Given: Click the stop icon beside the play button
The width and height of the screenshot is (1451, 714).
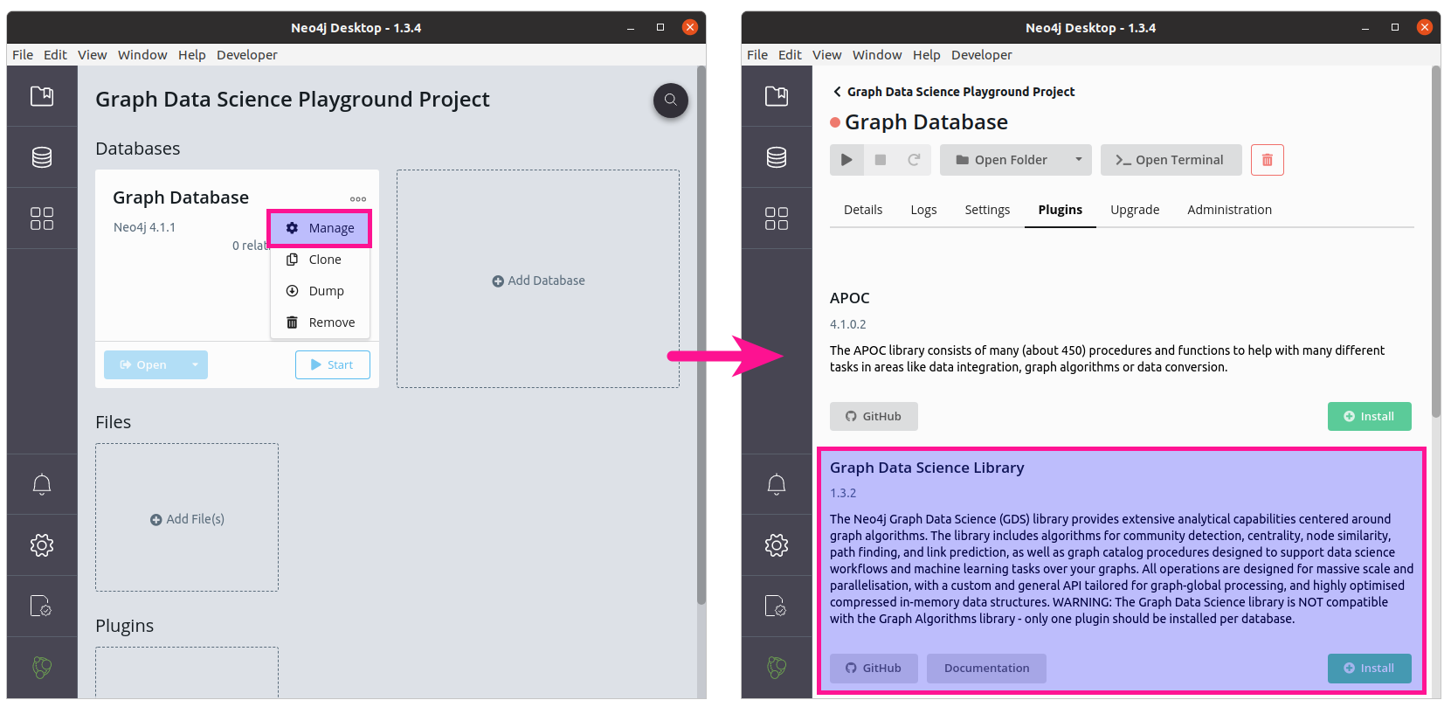Looking at the screenshot, I should pos(881,160).
